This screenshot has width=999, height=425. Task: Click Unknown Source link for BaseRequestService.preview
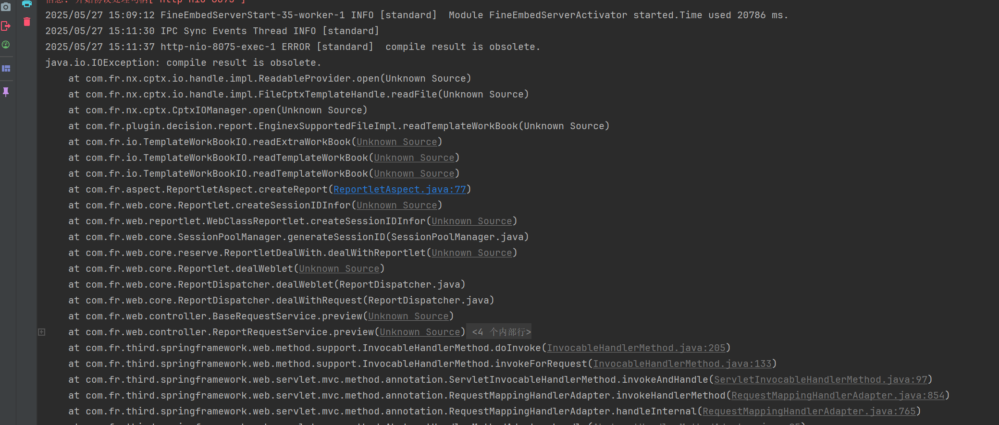[408, 316]
